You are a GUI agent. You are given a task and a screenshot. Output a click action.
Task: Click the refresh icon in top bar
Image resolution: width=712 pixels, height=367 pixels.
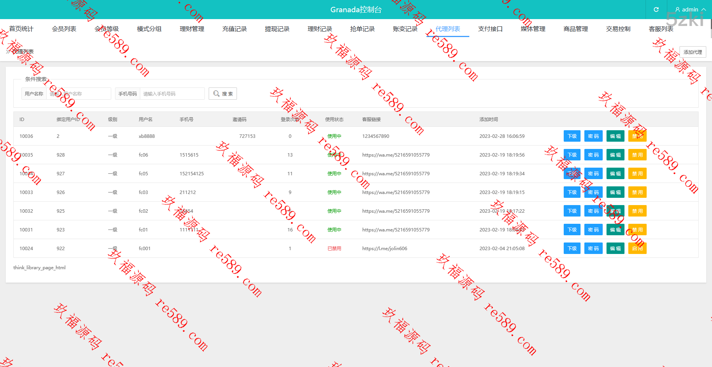pos(656,10)
